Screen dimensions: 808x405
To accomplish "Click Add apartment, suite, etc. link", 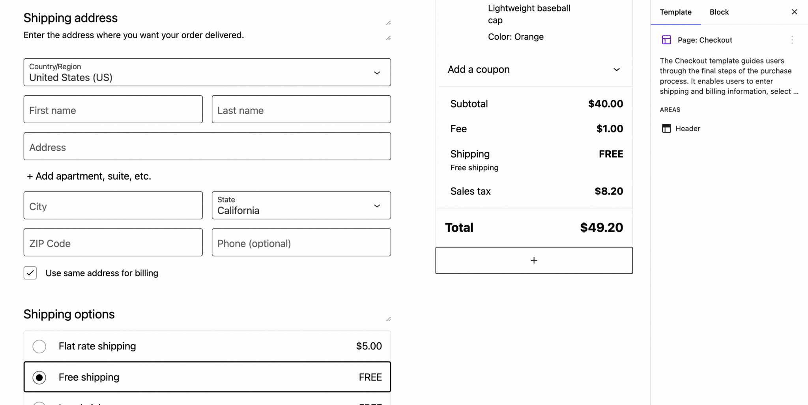I will tap(88, 176).
